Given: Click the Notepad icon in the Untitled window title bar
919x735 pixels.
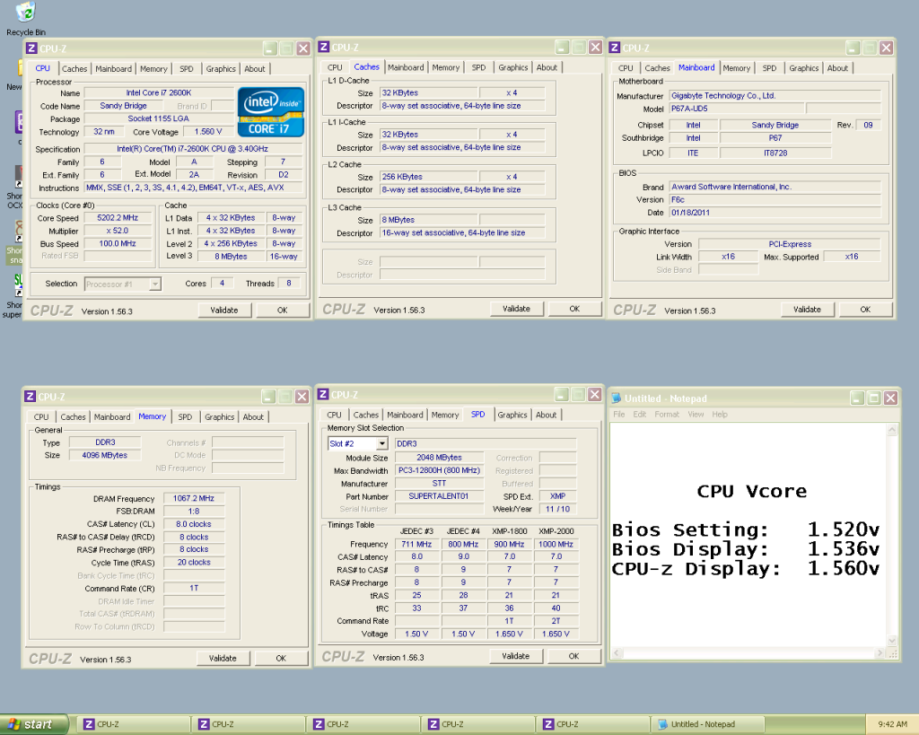Looking at the screenshot, I should (616, 398).
